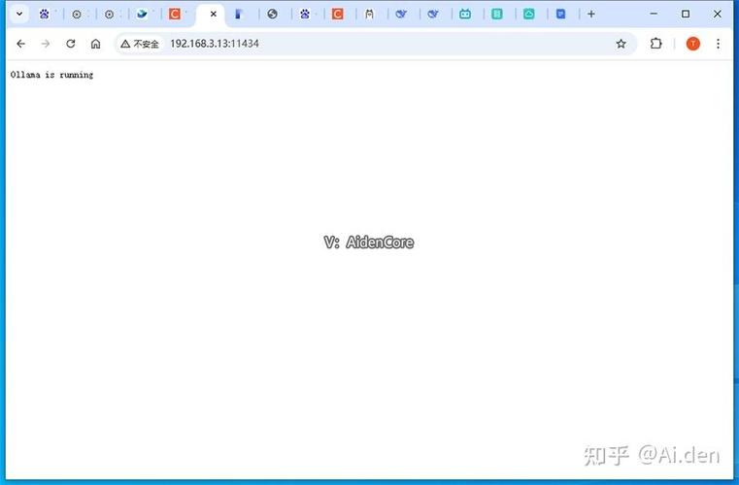Switch to the orange C tab beside the llama tab

click(x=337, y=15)
